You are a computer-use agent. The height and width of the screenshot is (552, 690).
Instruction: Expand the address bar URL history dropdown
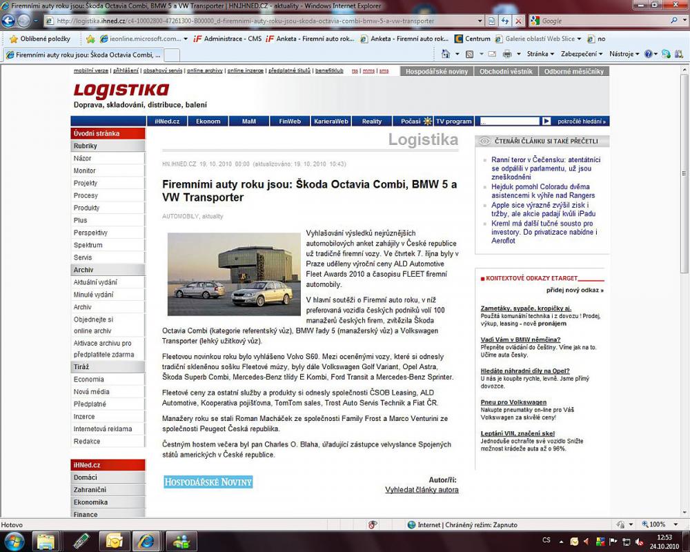tap(480, 21)
